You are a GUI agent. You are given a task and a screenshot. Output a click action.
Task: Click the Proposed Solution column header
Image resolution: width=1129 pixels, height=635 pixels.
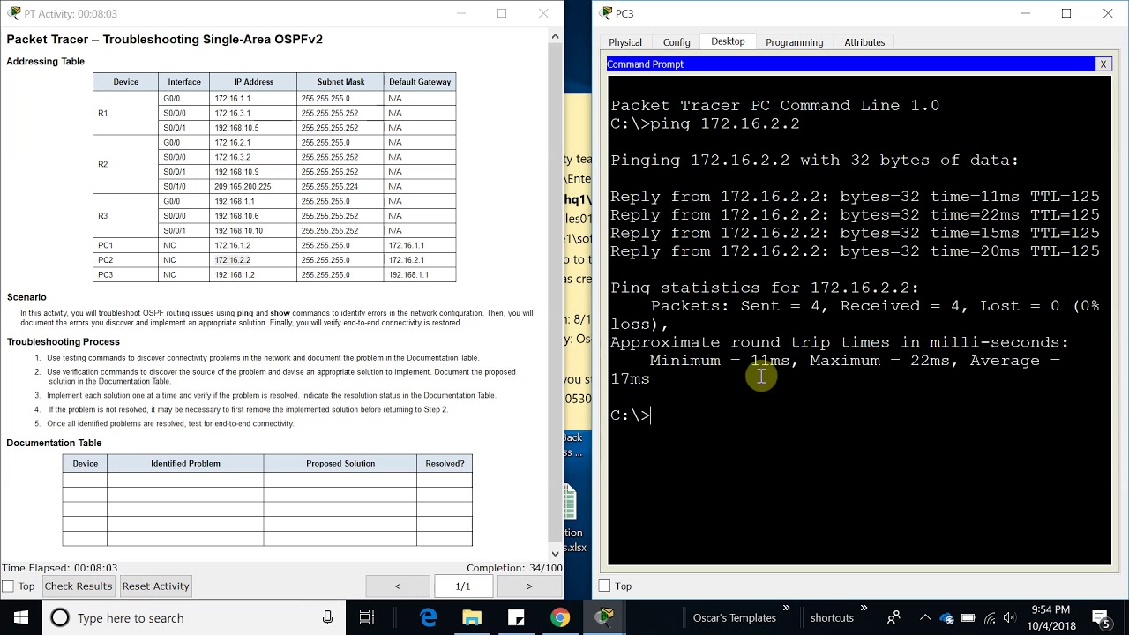340,463
